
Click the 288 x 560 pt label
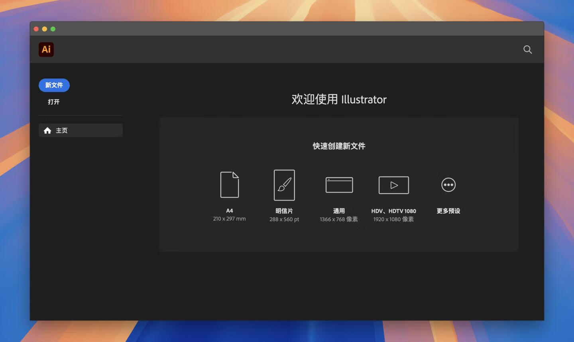point(284,219)
